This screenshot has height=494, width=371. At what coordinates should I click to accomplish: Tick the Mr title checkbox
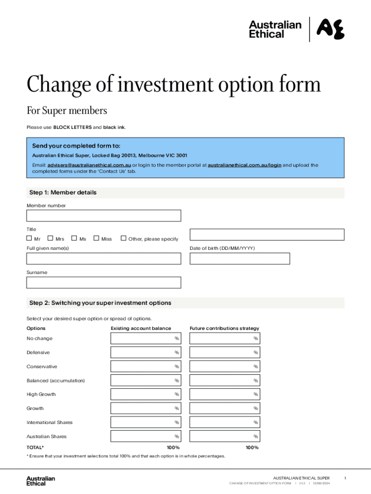[29, 238]
